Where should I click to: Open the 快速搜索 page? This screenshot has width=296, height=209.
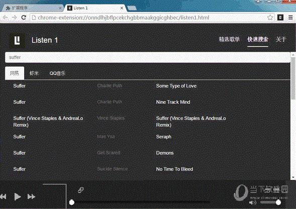click(x=258, y=40)
